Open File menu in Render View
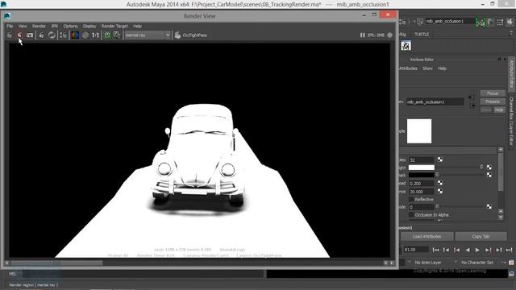The image size is (516, 290). tap(10, 26)
